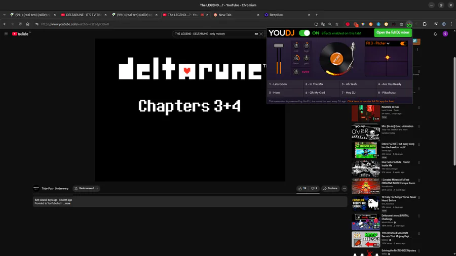
Task: Click the trash can extension icon
Action: [401, 24]
